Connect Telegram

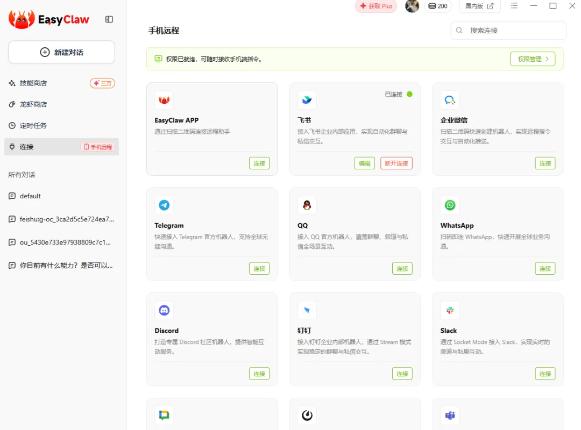coord(259,269)
